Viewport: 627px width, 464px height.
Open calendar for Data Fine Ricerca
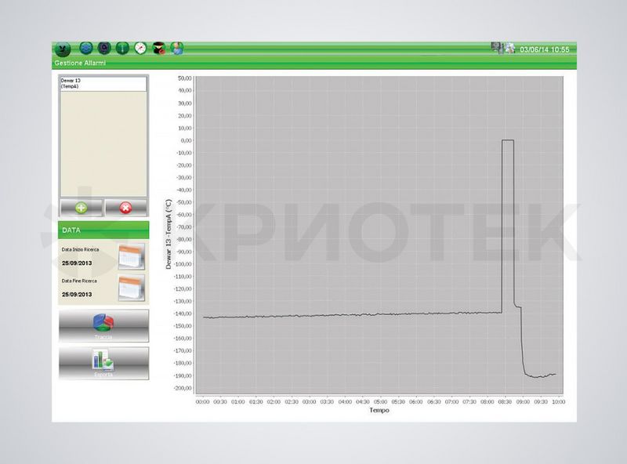point(132,288)
